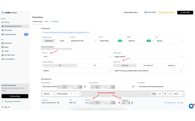Click info icon next to Rotating
Viewport: 195px width, 121px height.
(x=174, y=65)
